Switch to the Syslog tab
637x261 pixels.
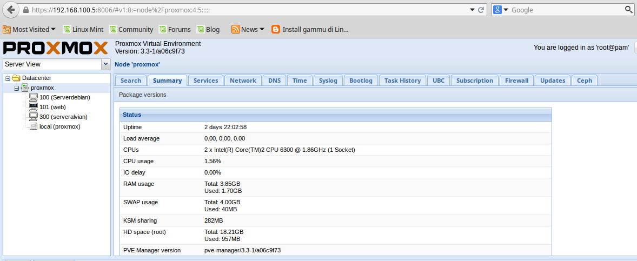click(328, 81)
